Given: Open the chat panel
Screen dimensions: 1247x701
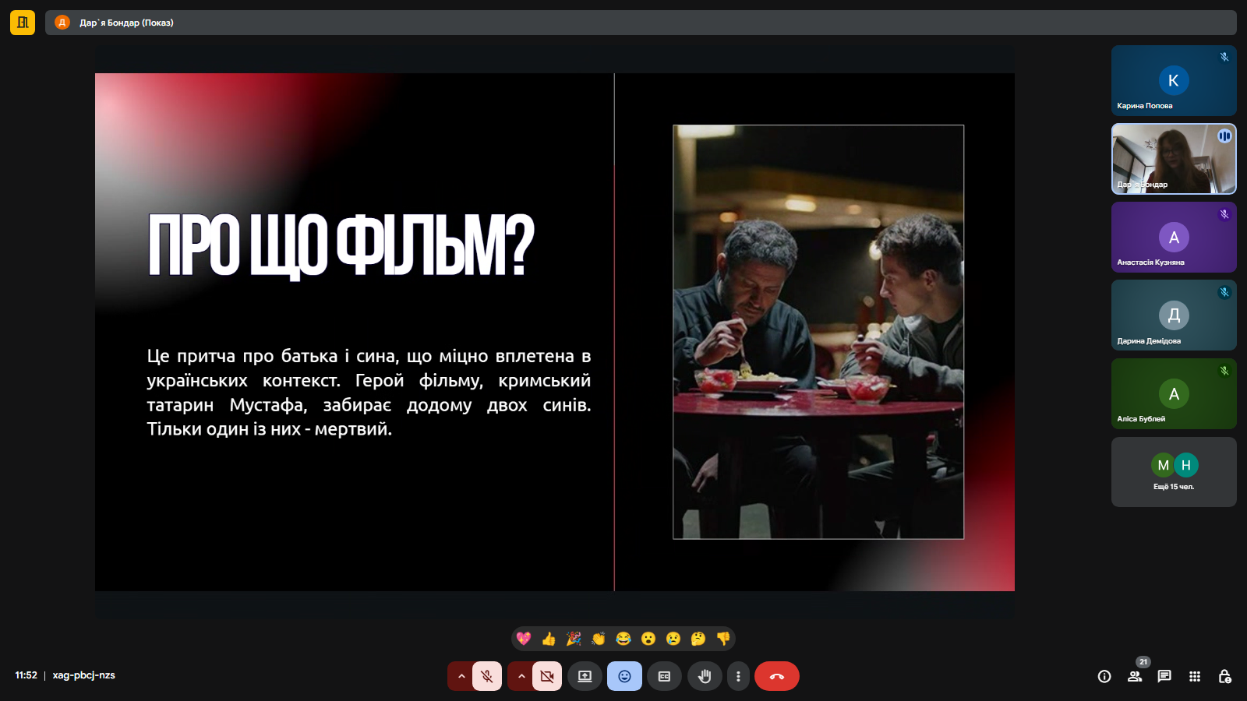Looking at the screenshot, I should tap(1164, 676).
